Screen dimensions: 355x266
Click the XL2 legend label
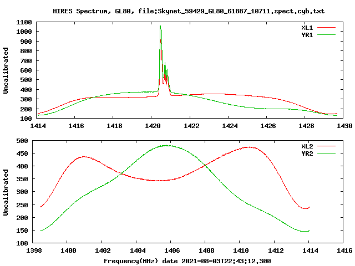point(307,146)
